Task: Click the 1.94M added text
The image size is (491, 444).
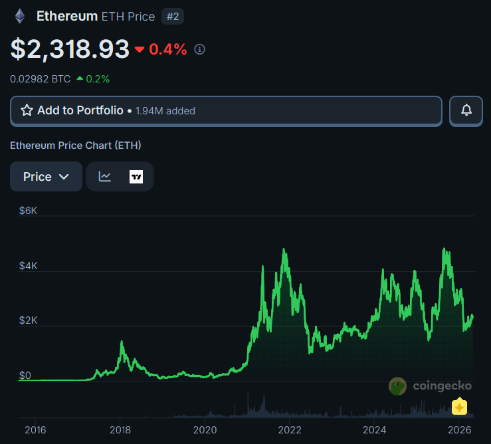Action: [x=165, y=111]
